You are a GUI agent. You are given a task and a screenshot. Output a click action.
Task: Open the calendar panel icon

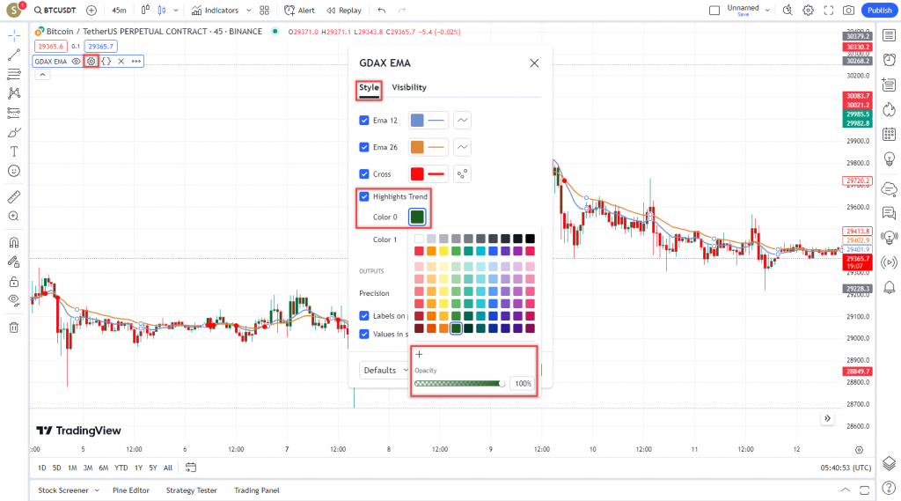[889, 134]
